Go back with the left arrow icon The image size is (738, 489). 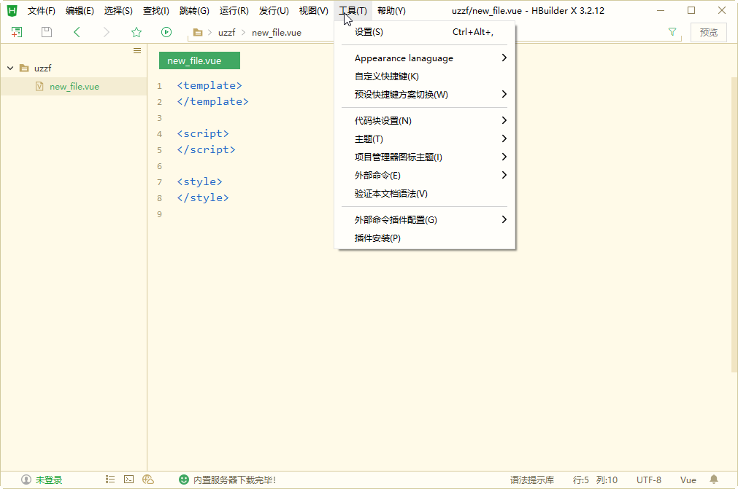(x=77, y=32)
